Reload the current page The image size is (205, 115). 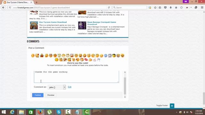pos(109,8)
